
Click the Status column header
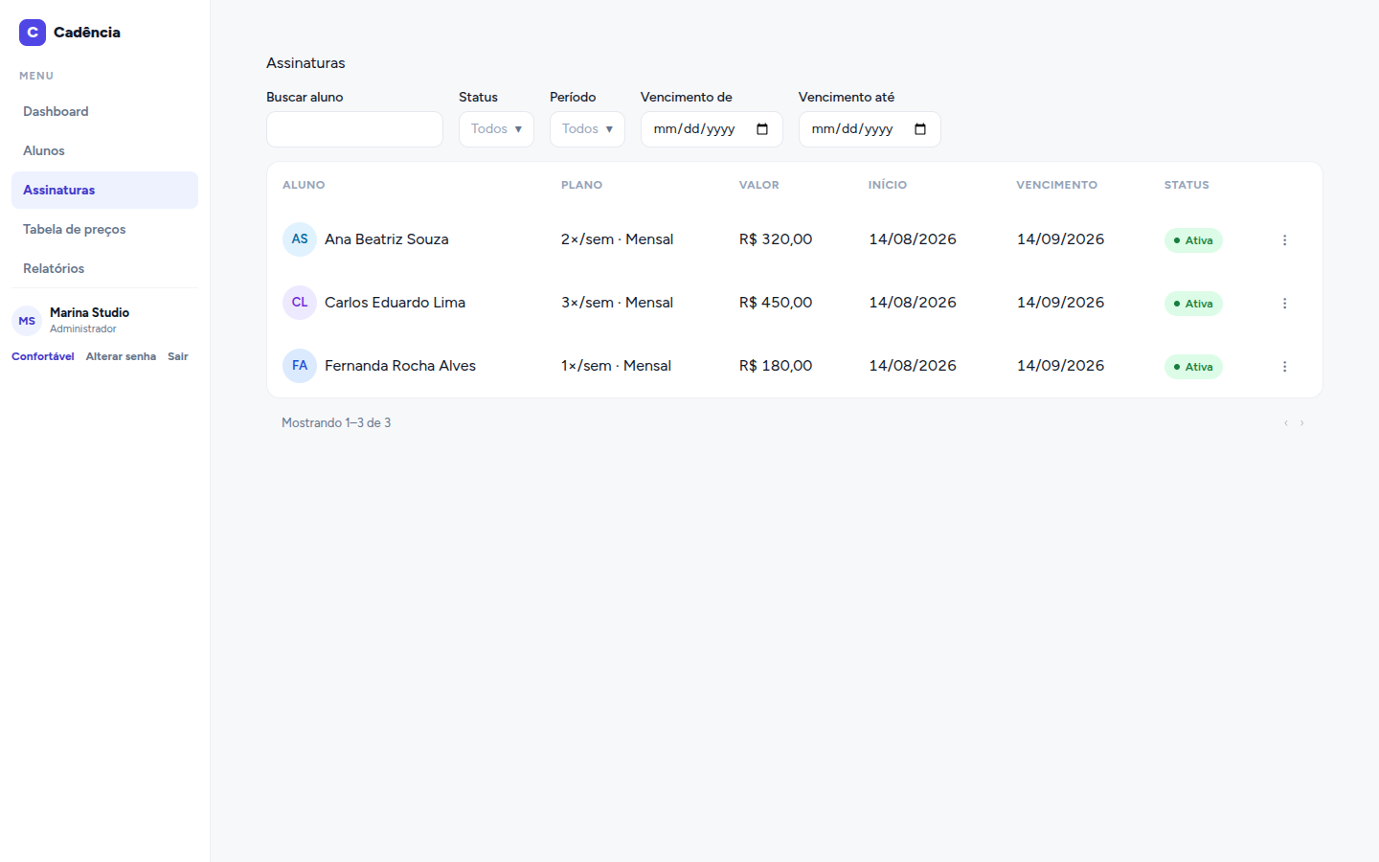(1187, 185)
